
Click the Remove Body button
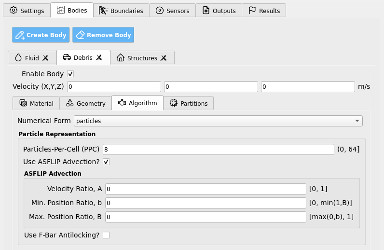(x=103, y=35)
